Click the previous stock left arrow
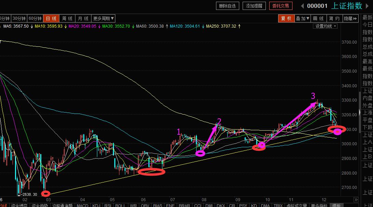 [302, 6]
